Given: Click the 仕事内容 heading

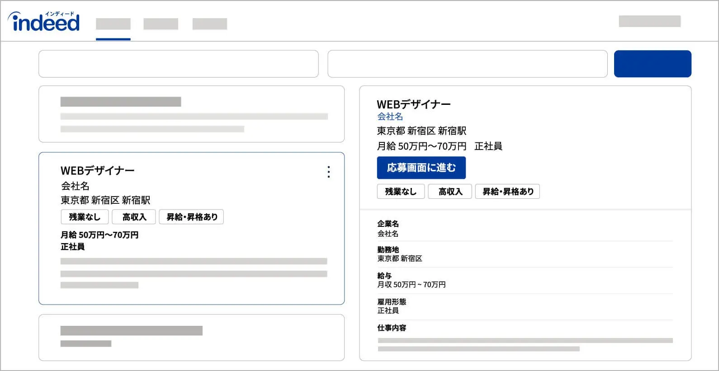Looking at the screenshot, I should (392, 328).
